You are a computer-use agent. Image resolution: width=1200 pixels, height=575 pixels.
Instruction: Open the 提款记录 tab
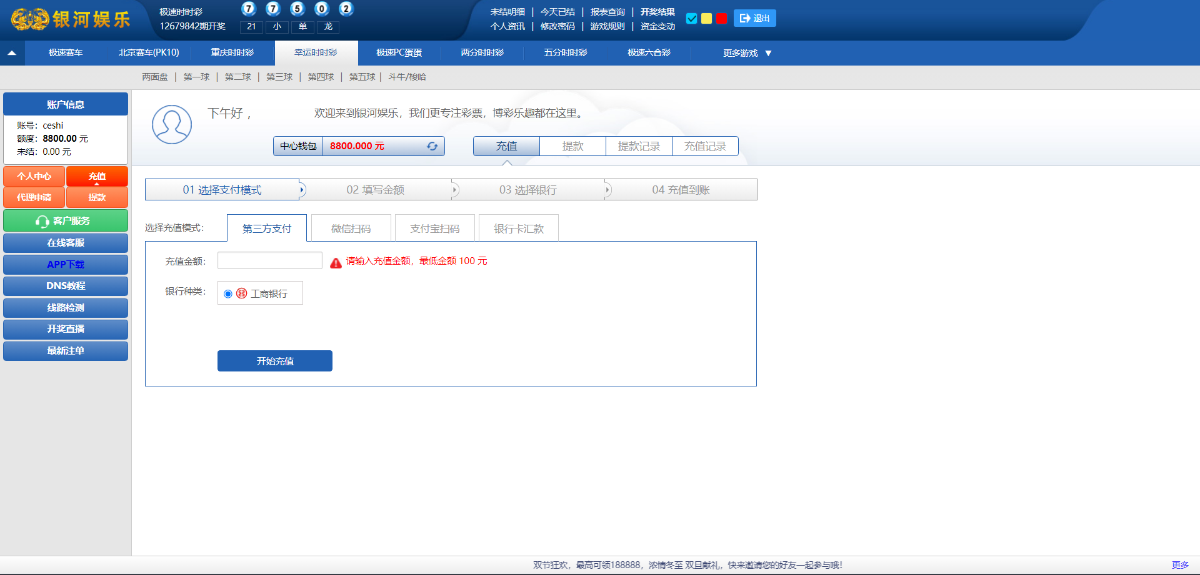[639, 146]
